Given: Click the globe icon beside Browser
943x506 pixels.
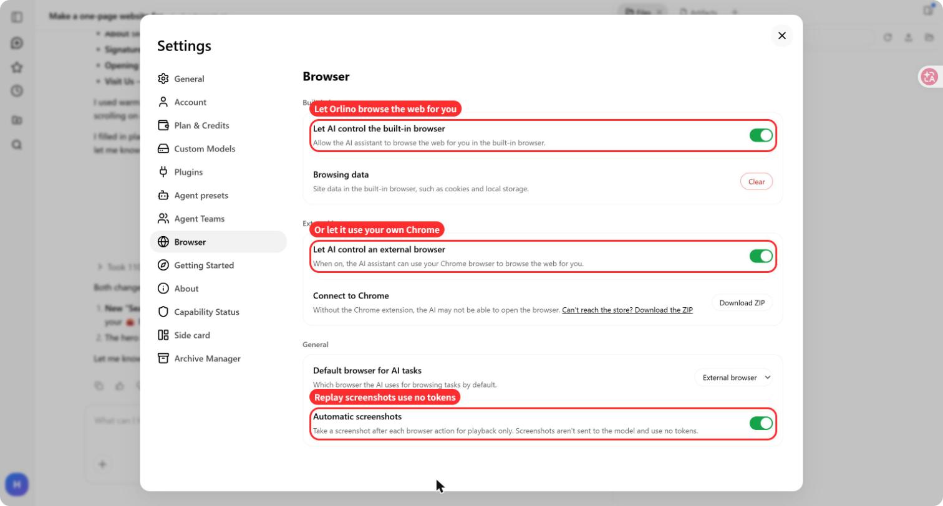Looking at the screenshot, I should tap(163, 242).
